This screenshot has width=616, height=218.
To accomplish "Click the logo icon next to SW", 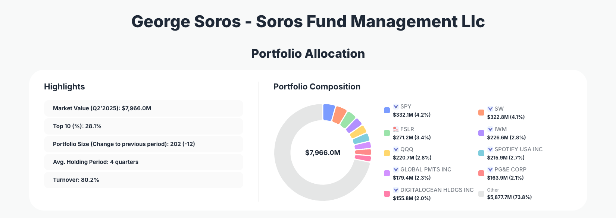I will 490,109.
